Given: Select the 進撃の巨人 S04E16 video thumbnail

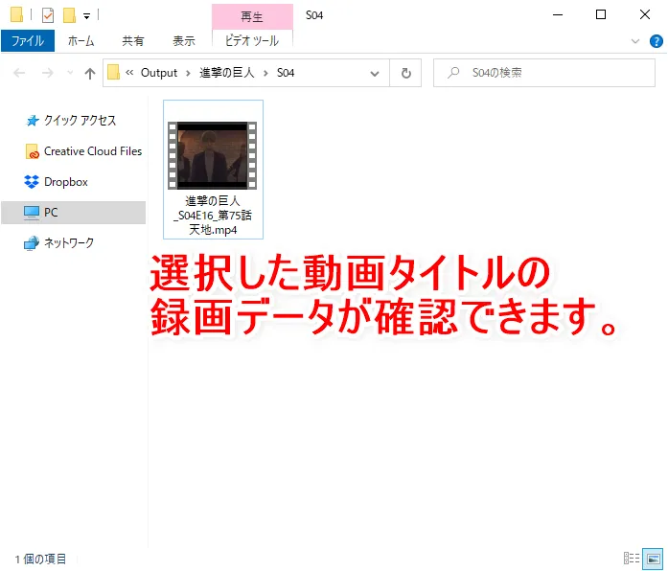Looking at the screenshot, I should (212, 155).
